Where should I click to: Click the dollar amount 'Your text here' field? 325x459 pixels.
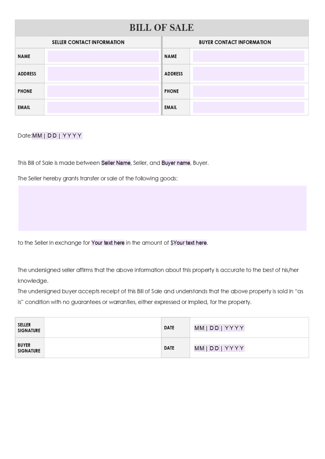pyautogui.click(x=190, y=243)
